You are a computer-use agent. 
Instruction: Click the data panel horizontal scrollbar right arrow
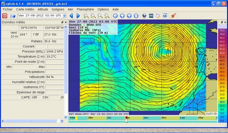pos(62,121)
